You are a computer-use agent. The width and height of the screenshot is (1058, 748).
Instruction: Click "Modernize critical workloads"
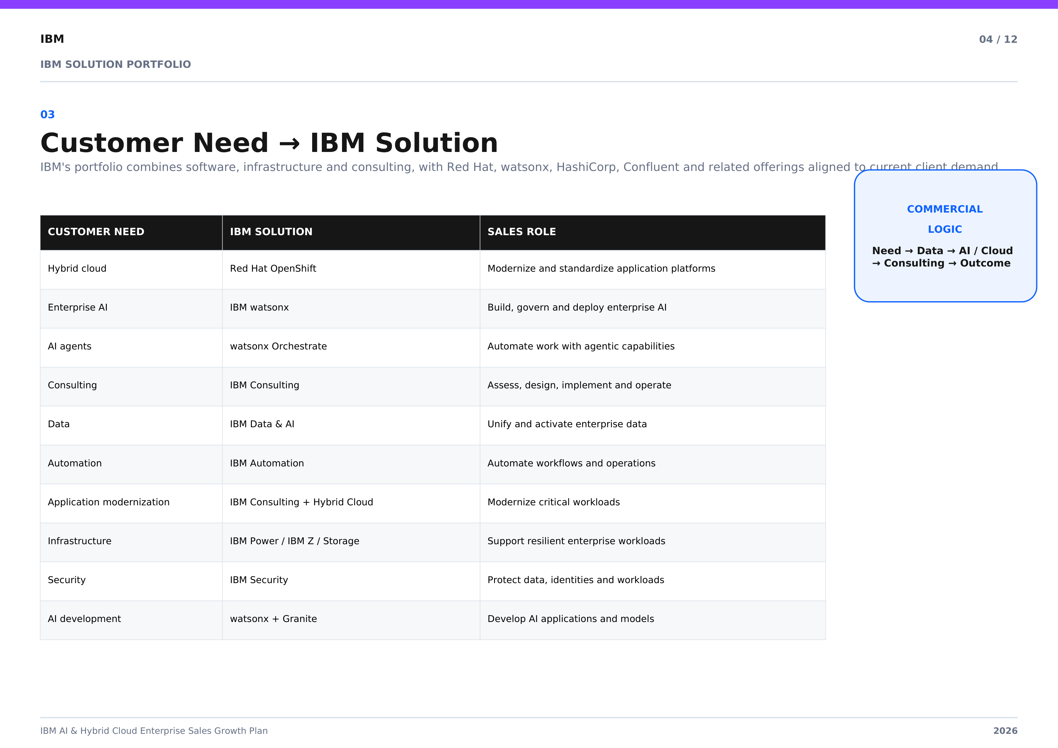pos(553,502)
